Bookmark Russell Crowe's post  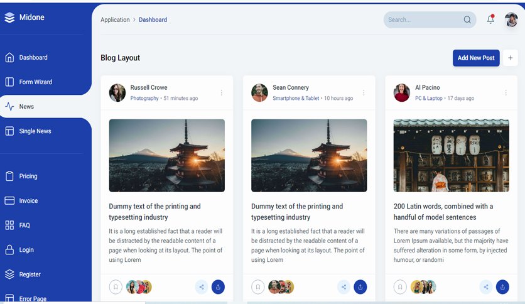(116, 287)
